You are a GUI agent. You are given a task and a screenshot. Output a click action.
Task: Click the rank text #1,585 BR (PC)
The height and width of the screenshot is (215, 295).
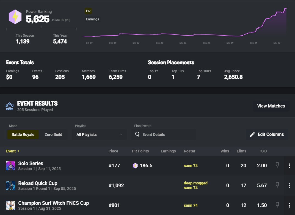[x=61, y=20]
